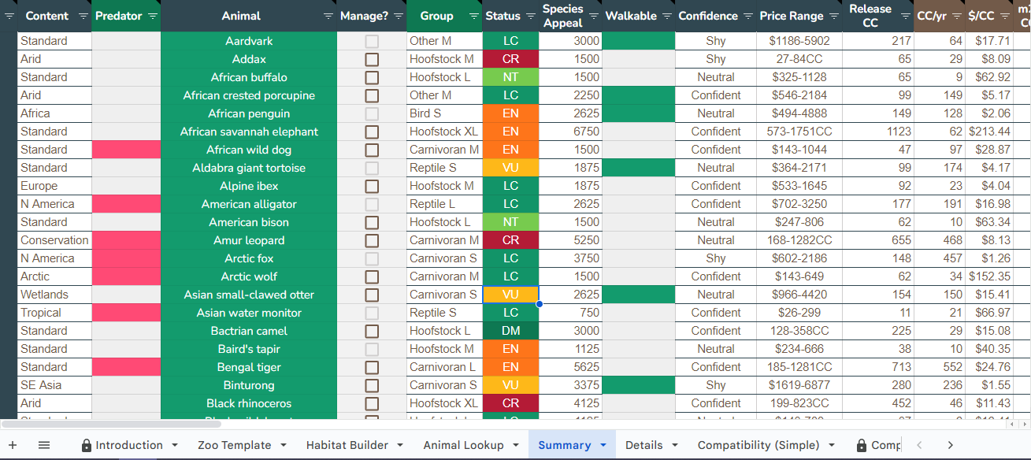Add a new sheet with plus button

(x=12, y=445)
